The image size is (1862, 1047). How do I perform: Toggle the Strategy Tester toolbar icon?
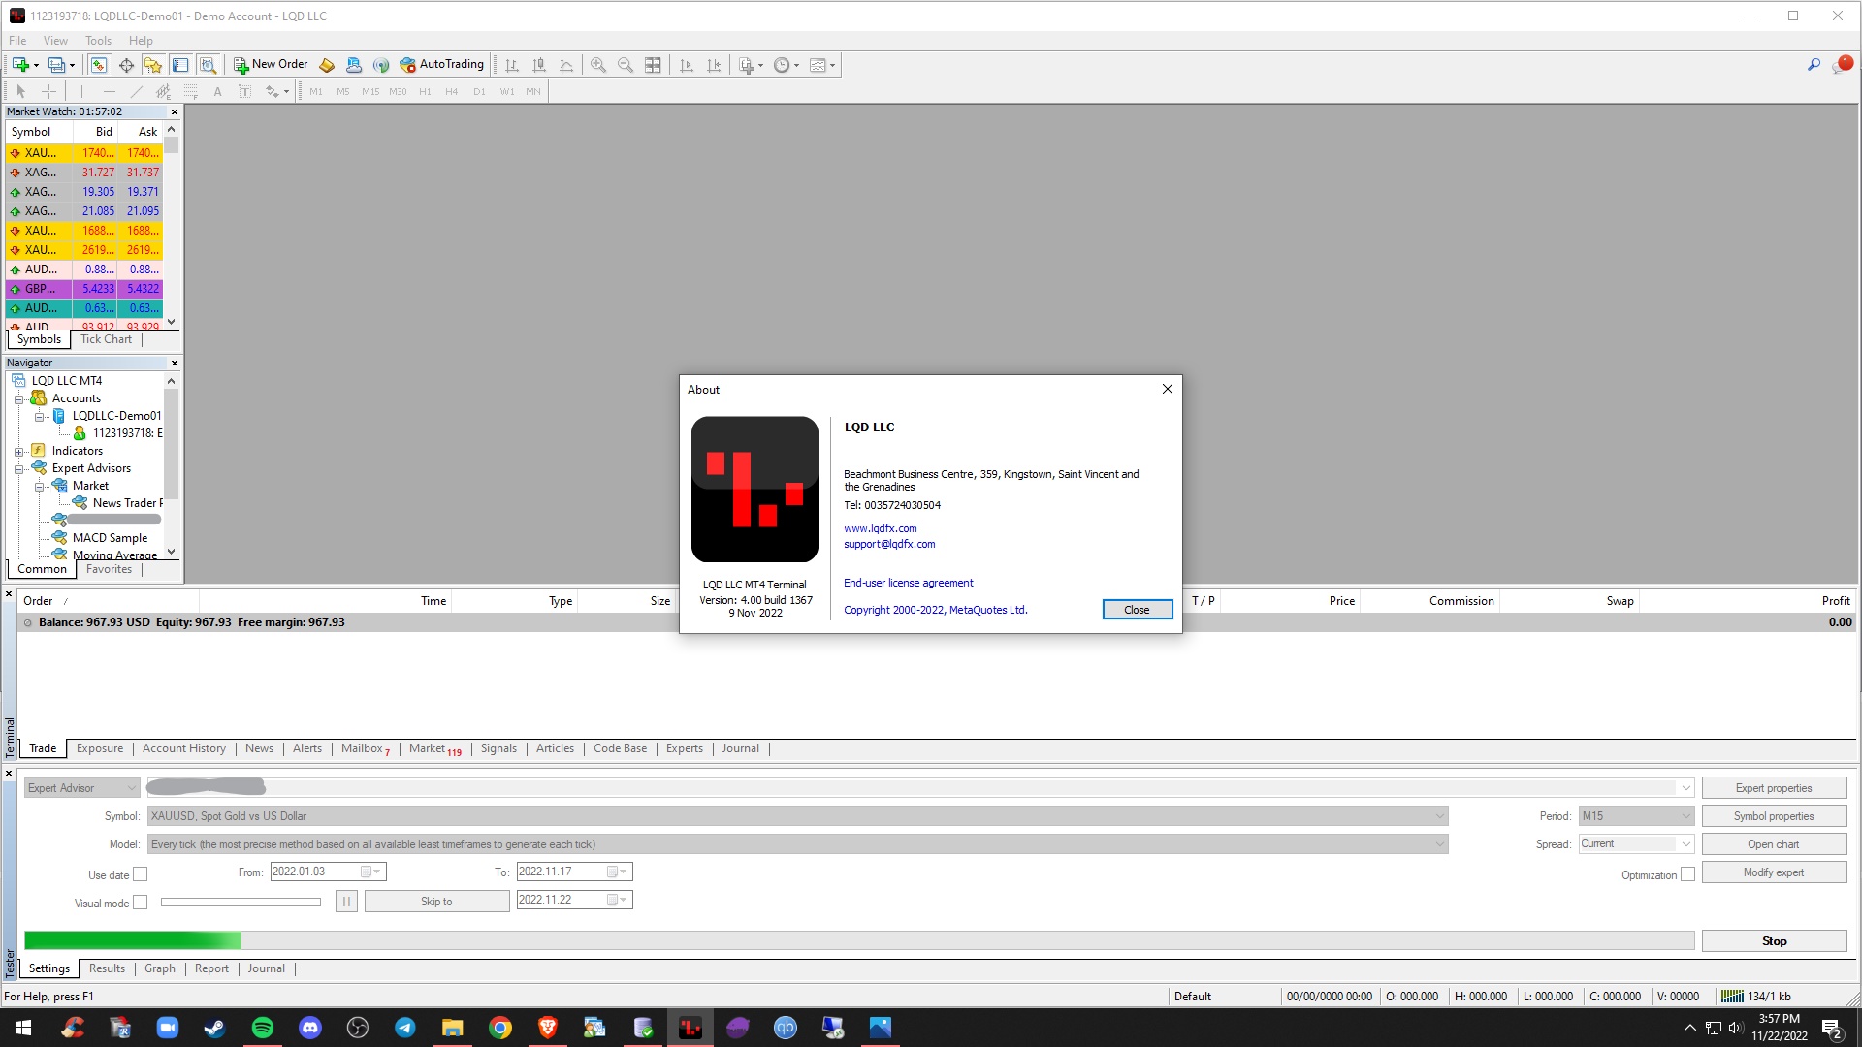[208, 65]
